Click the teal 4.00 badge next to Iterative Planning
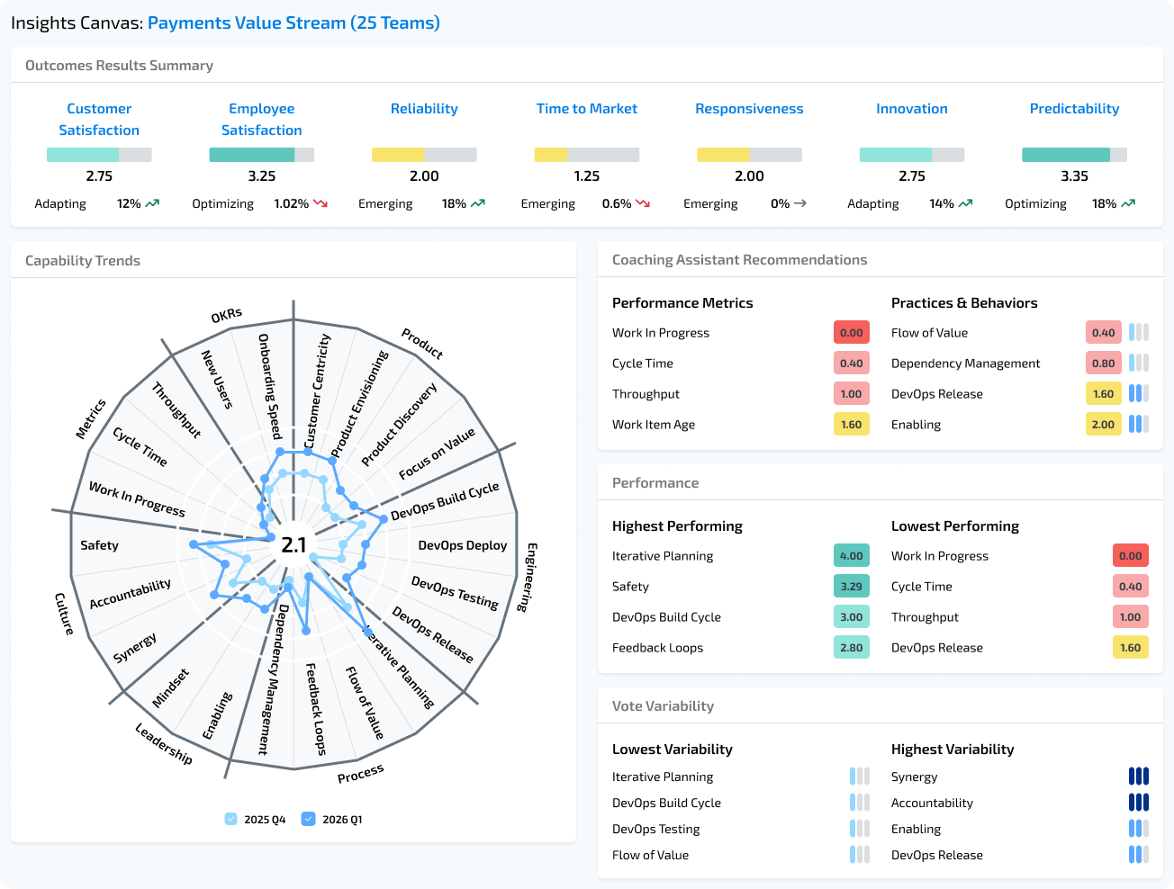 point(851,555)
